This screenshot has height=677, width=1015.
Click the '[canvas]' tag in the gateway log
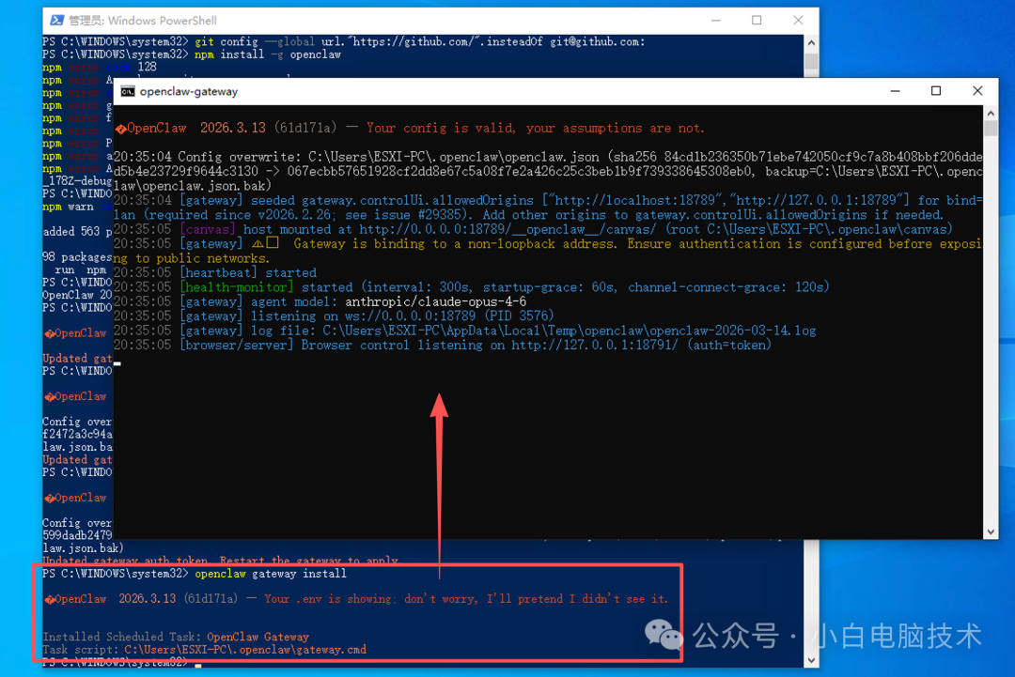click(207, 229)
